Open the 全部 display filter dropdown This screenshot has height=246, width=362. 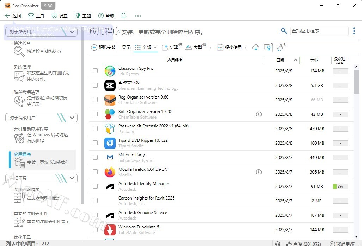pyautogui.click(x=146, y=48)
